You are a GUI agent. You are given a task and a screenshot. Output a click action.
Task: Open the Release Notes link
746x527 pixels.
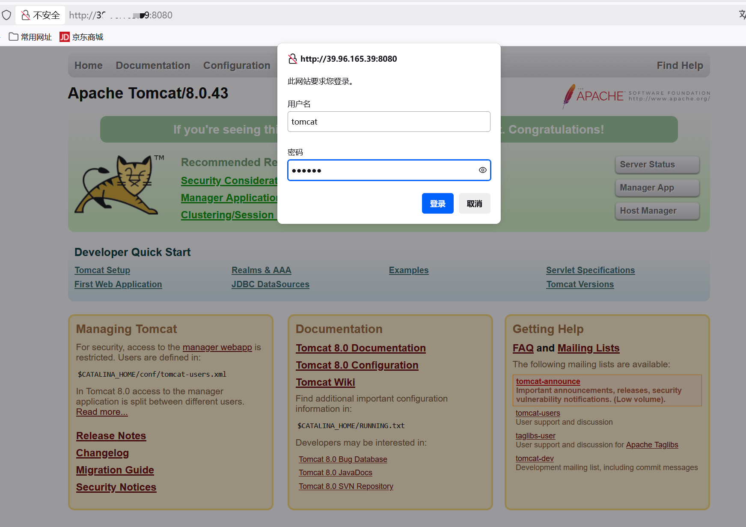pyautogui.click(x=111, y=436)
